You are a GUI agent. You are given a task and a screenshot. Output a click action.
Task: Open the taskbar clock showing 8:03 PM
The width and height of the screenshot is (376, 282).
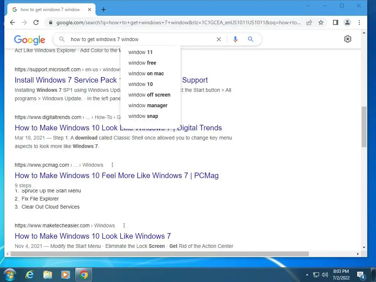341,275
